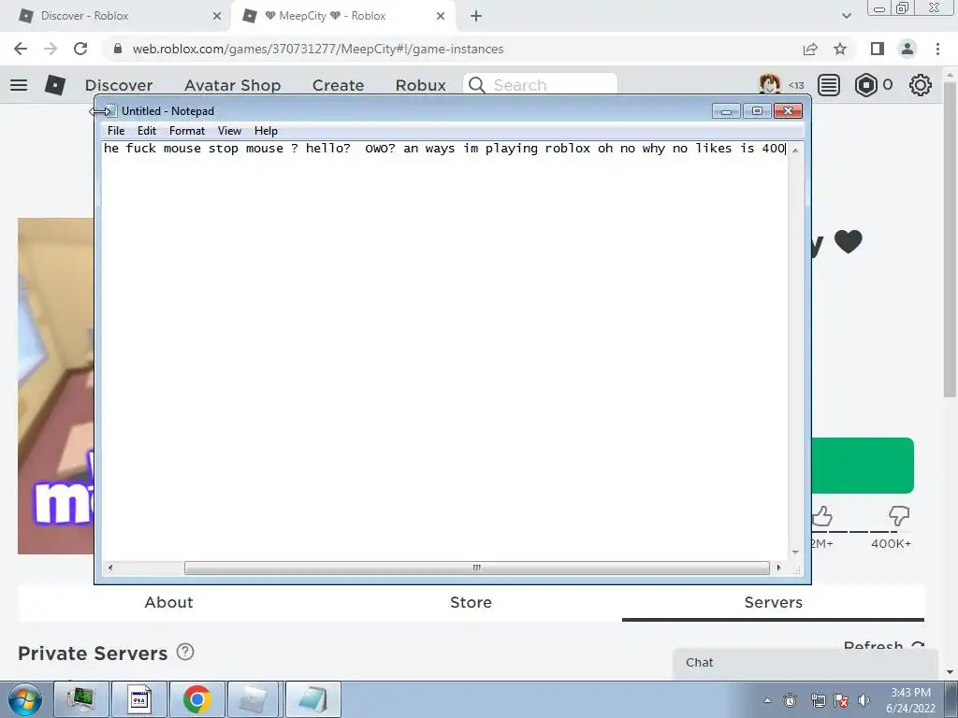This screenshot has height=718, width=958.
Task: Open Chrome's three-dot menu
Action: 937,49
